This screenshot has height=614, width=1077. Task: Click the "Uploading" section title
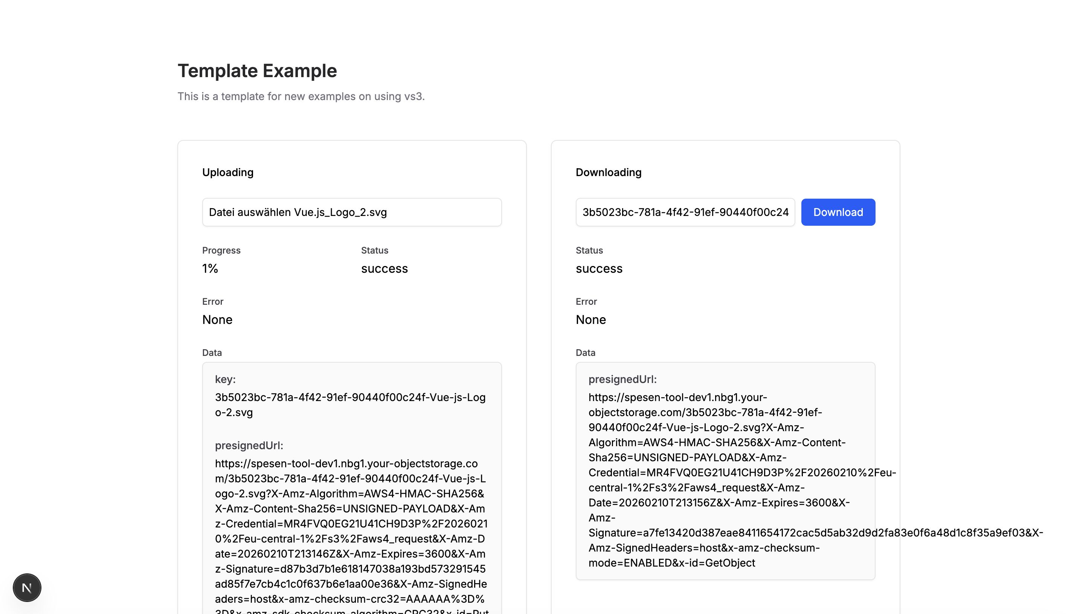tap(228, 172)
